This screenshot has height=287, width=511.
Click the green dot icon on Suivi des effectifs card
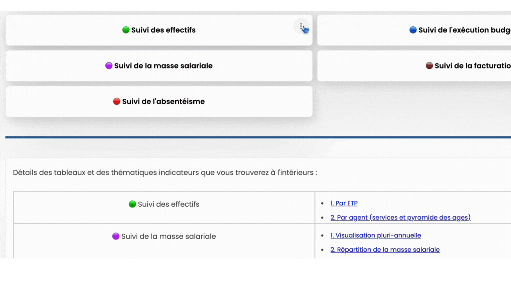point(126,30)
